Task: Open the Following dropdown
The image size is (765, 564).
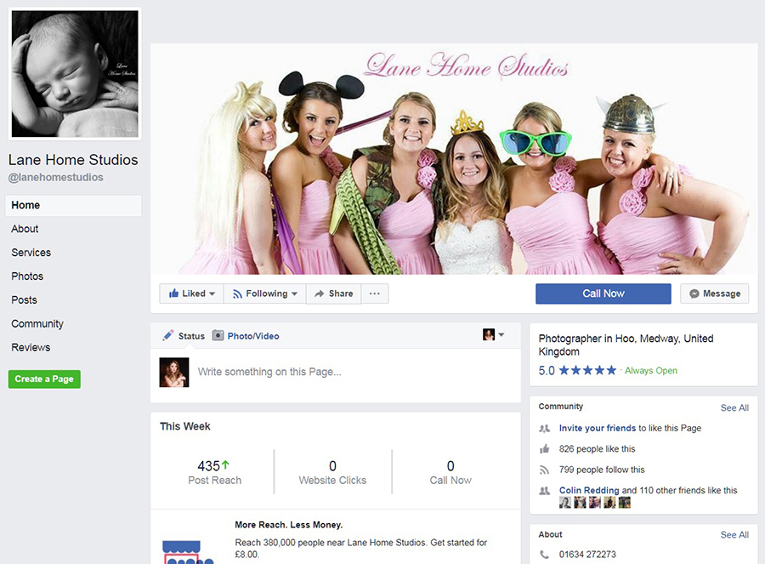Action: pos(264,293)
